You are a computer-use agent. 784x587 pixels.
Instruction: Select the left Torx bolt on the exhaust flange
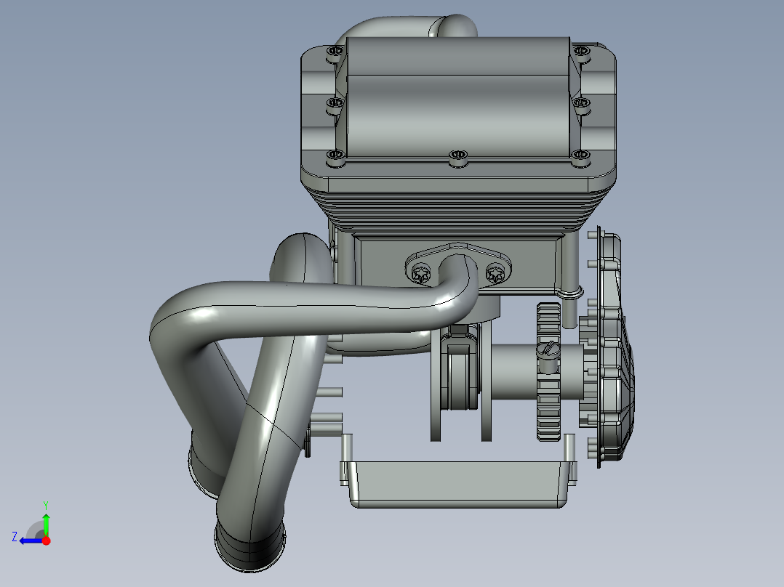click(421, 273)
